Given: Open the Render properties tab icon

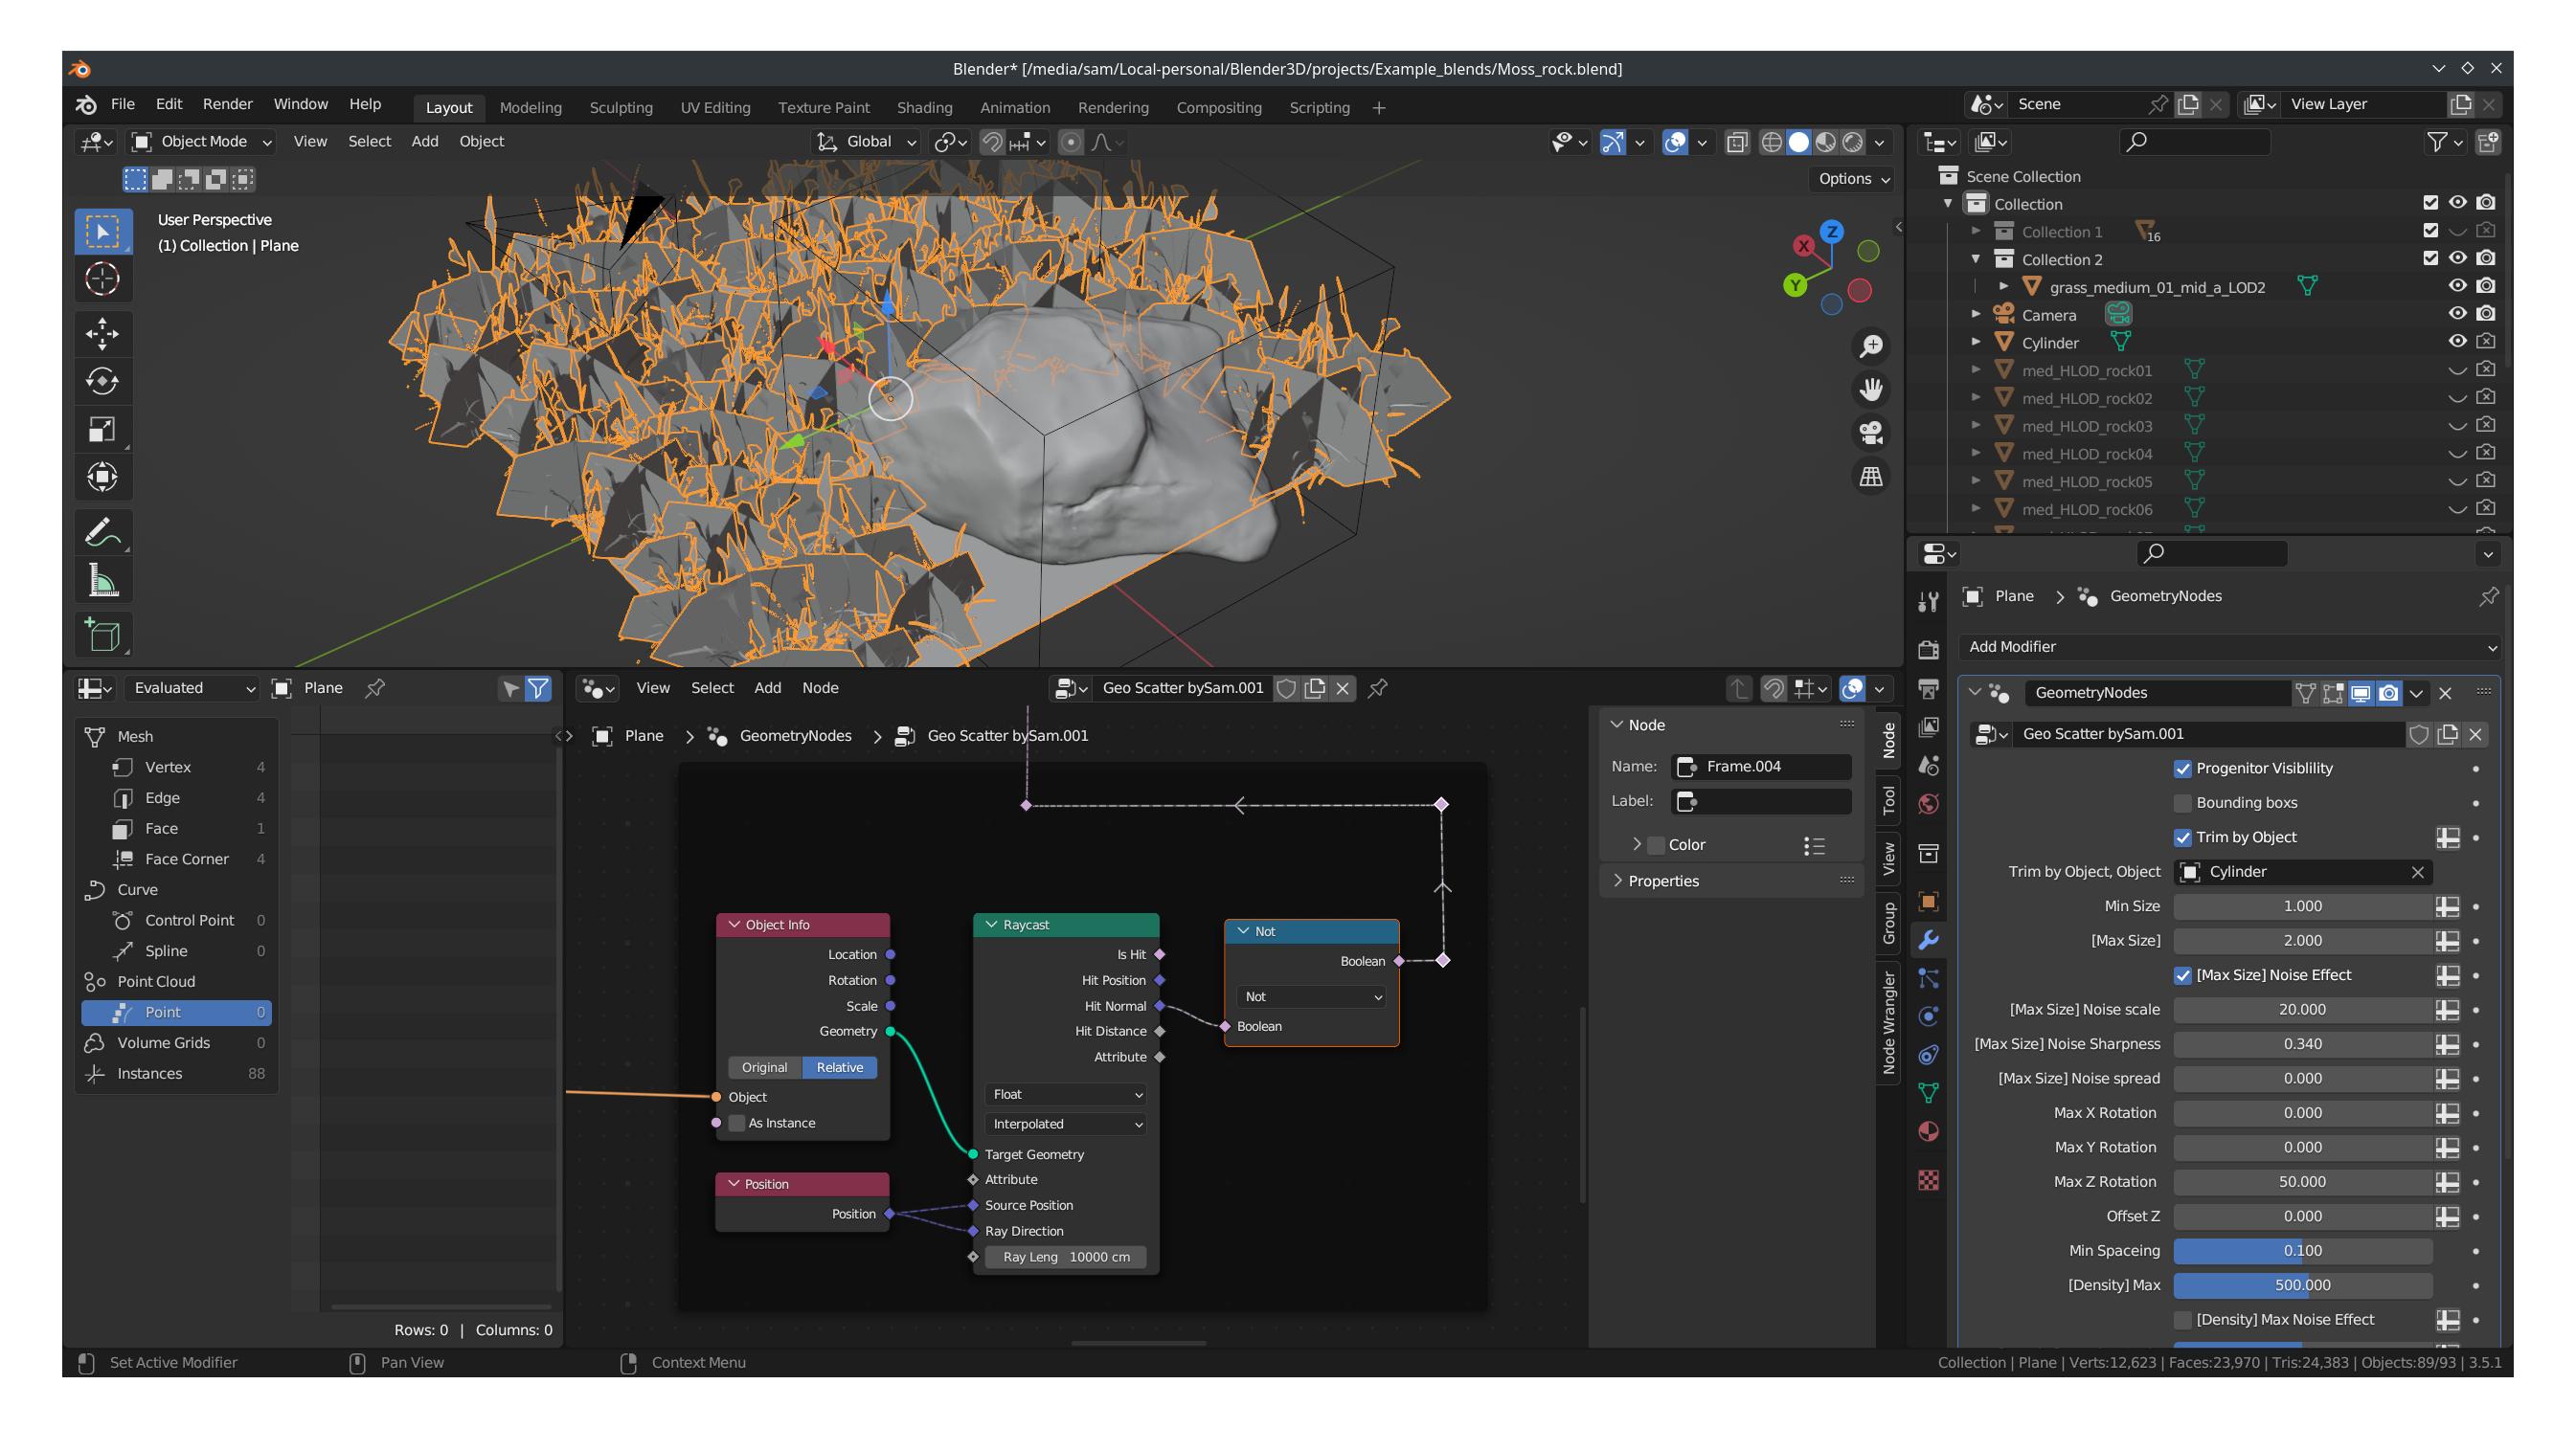Looking at the screenshot, I should pyautogui.click(x=1929, y=650).
